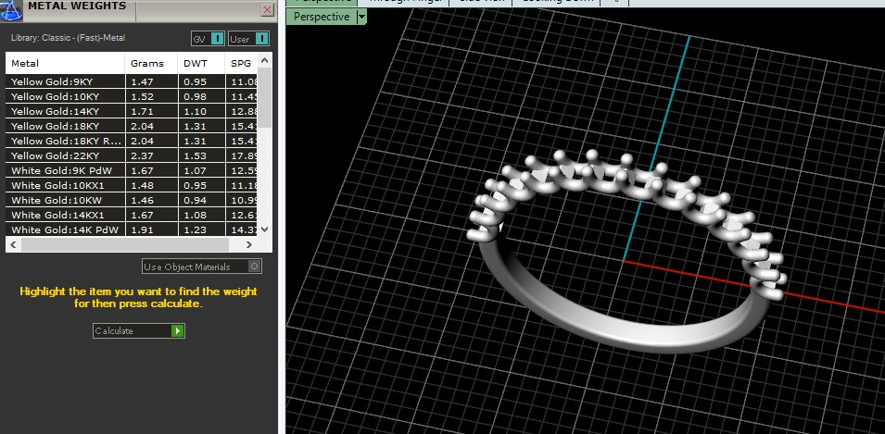Click the 1.46 grams value

point(142,200)
